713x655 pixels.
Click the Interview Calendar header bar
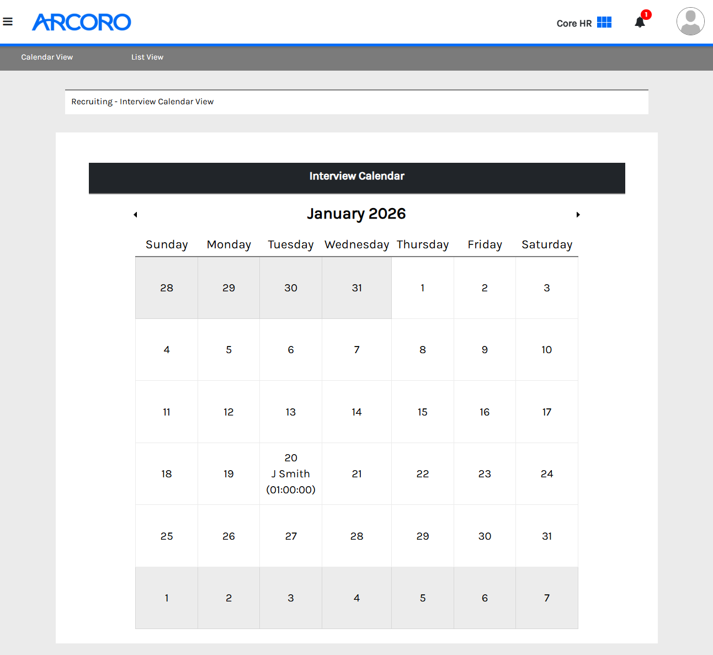357,178
